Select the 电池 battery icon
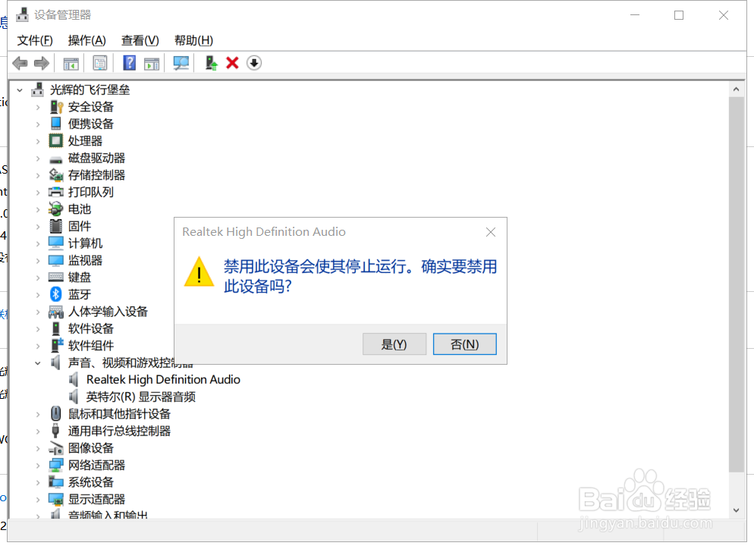The image size is (754, 549). 56,209
